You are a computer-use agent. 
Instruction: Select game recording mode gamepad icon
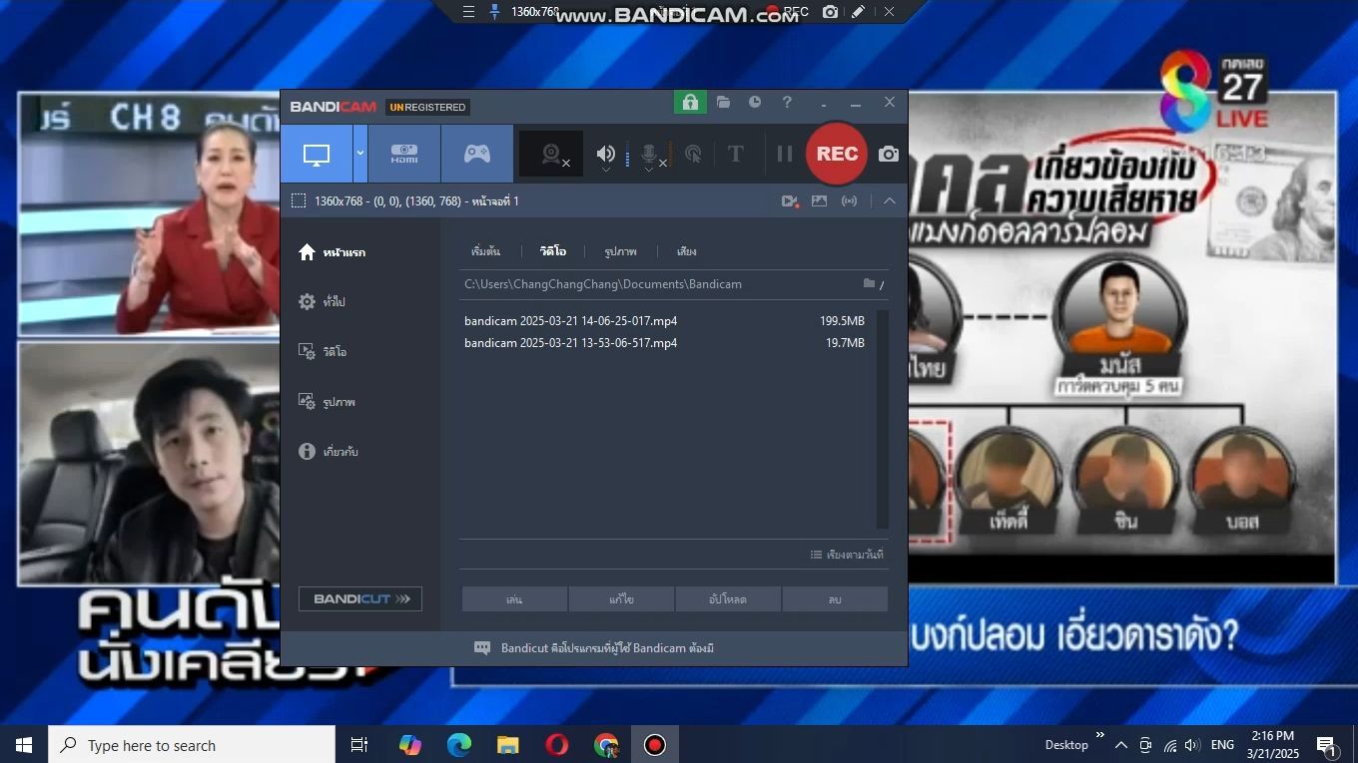pos(477,155)
